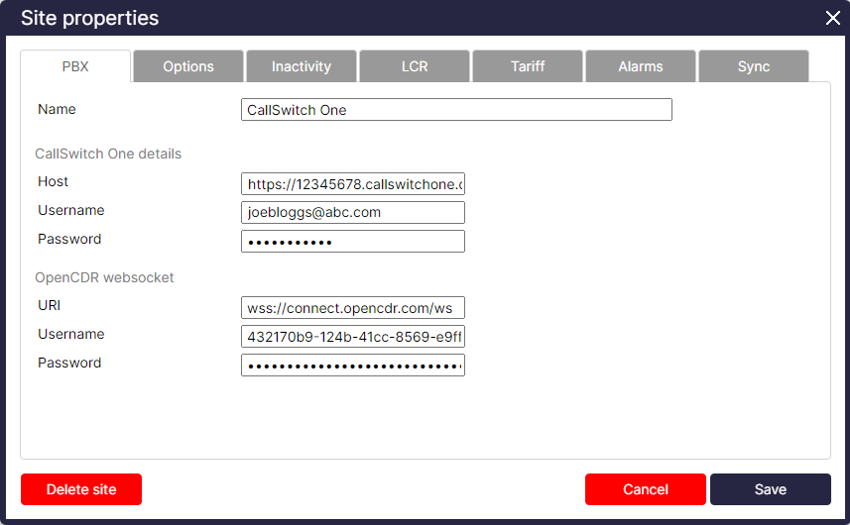This screenshot has width=850, height=525.
Task: Close the Site properties dialog
Action: 832,18
